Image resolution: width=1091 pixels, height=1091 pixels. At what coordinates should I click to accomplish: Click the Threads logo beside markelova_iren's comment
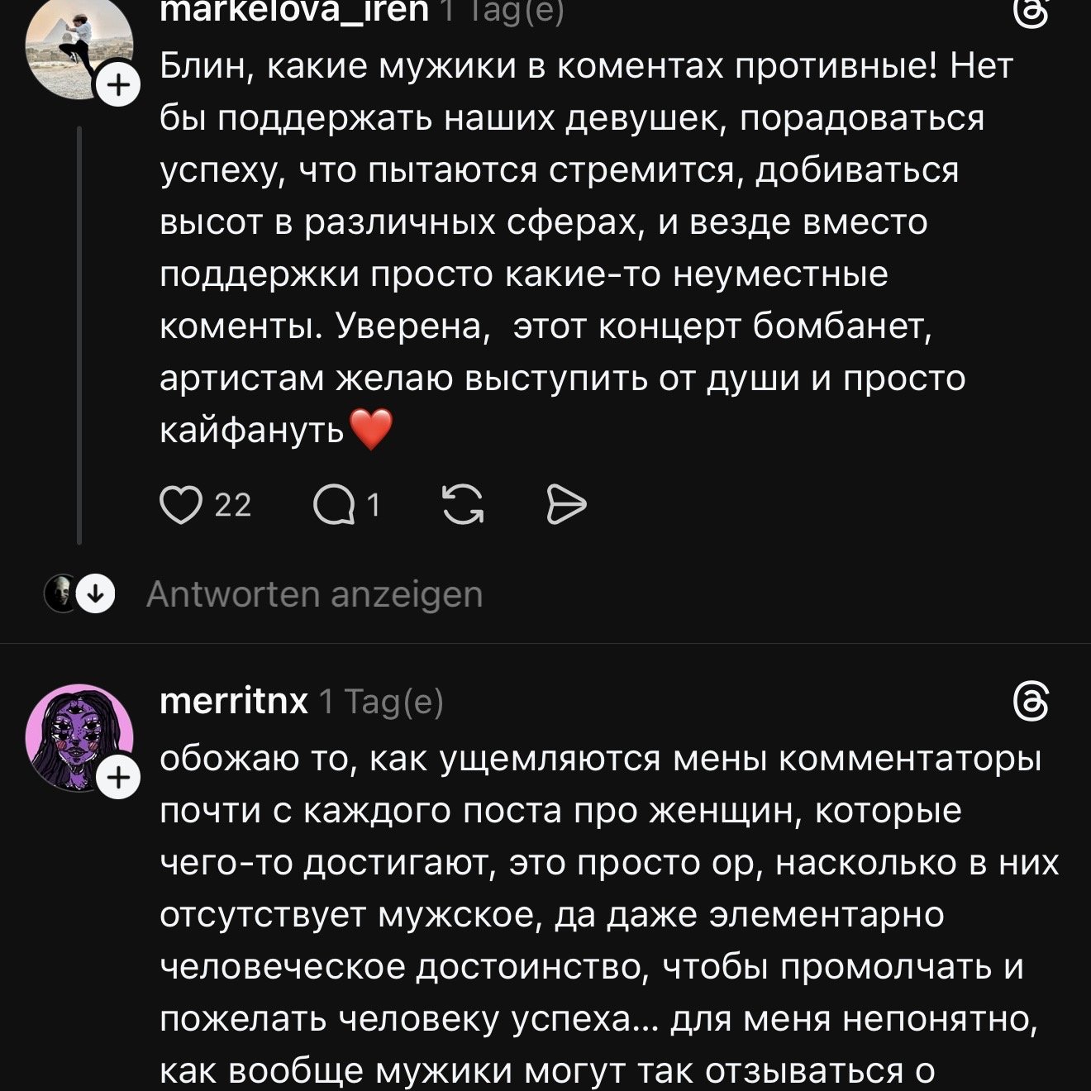coord(1031,13)
